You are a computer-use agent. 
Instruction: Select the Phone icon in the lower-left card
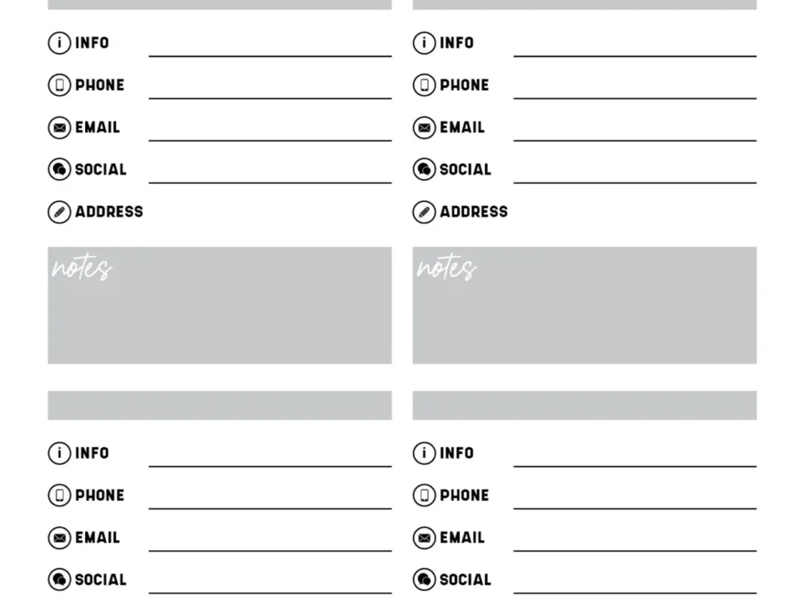coord(59,495)
